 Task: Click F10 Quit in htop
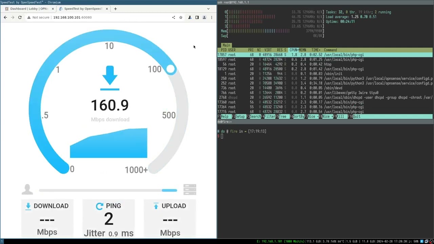point(354,116)
